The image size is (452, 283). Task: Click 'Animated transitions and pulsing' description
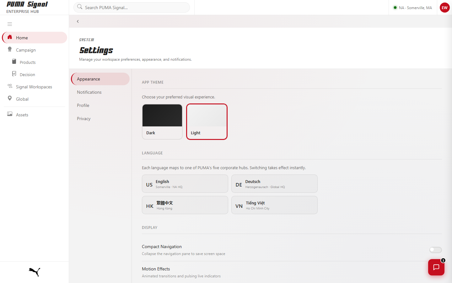coord(181,276)
